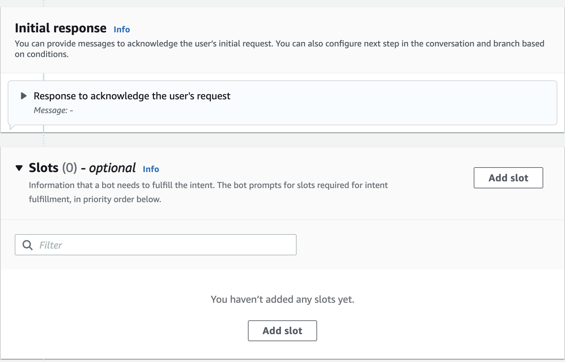Click Add slot button in Slots header
565x362 pixels.
pos(508,178)
